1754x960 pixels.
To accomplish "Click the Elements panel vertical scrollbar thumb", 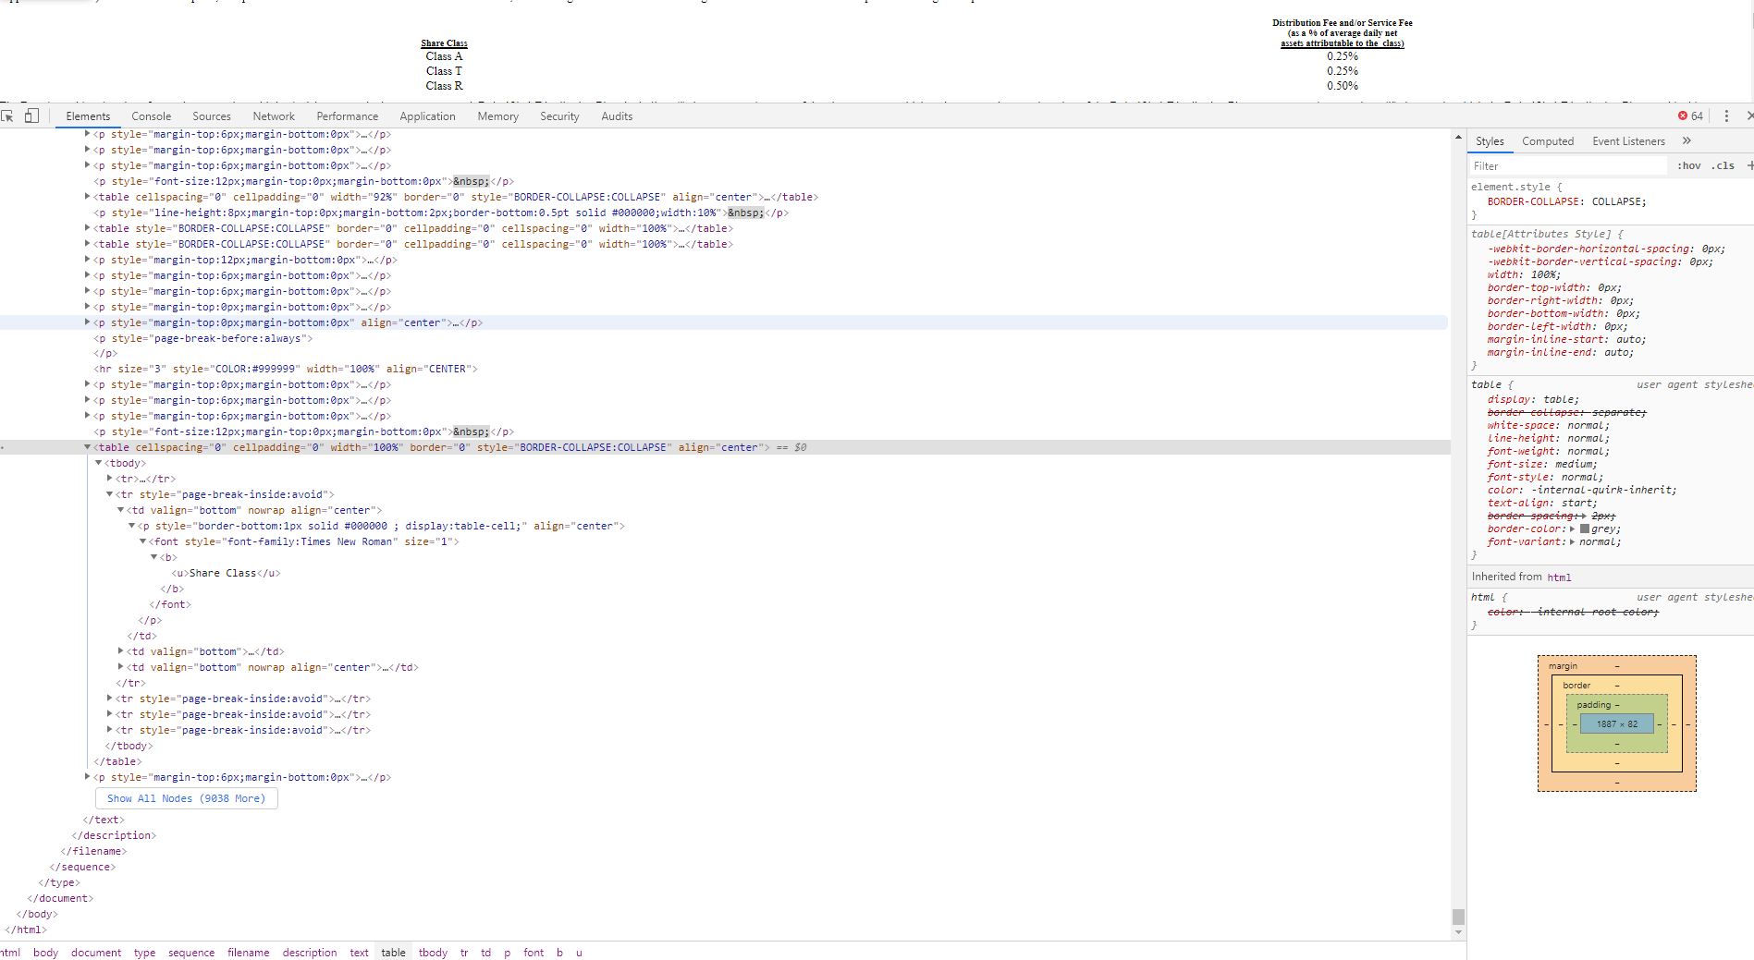I will click(1458, 917).
